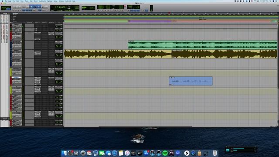Open the first insert slot on CHORUS track
Image resolution: width=279 pixels, height=157 pixels.
pyautogui.click(x=37, y=78)
